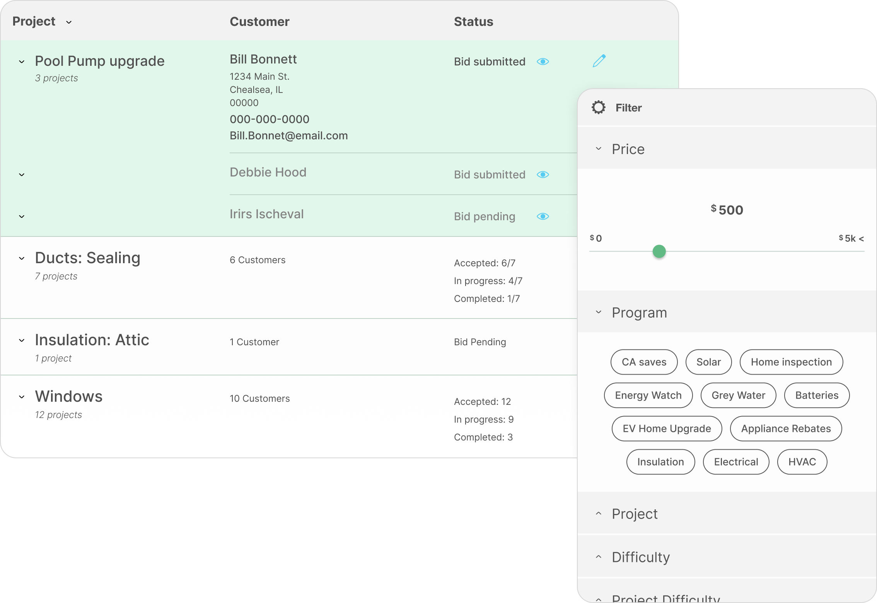The width and height of the screenshot is (877, 603).
Task: Toggle the eye icon for Debbie Hood's bid
Action: (543, 175)
